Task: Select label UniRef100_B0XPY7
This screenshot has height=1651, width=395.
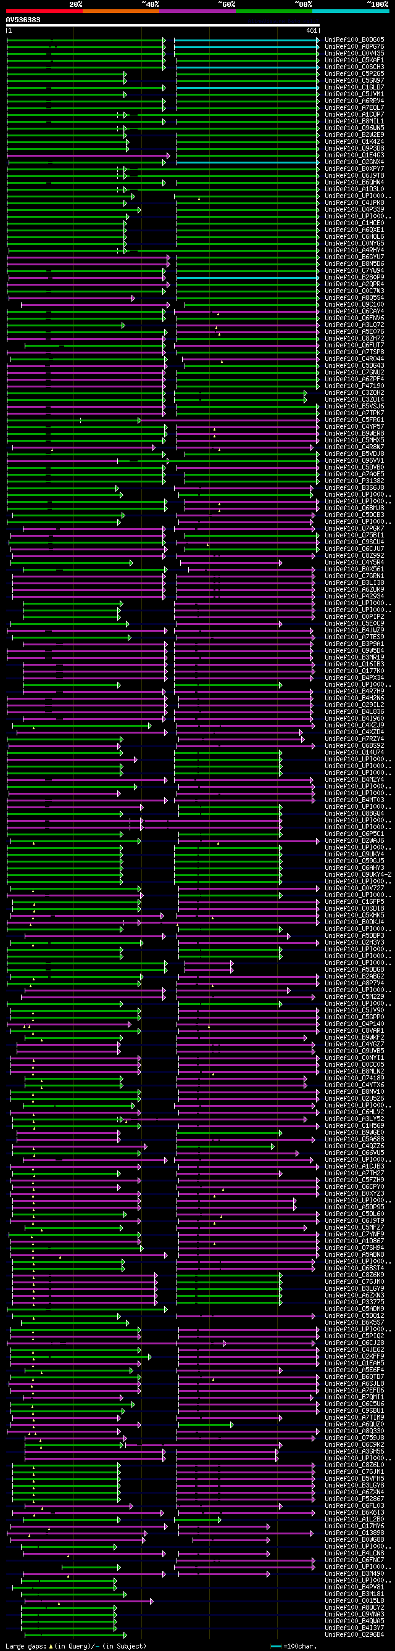Action: [355, 168]
